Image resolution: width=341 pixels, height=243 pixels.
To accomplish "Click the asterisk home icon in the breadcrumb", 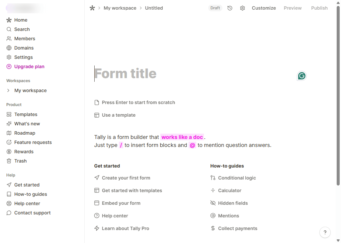I will 92,8.
